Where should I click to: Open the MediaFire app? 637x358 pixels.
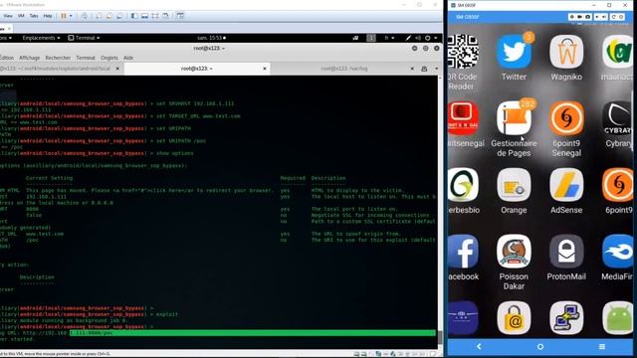pos(617,252)
